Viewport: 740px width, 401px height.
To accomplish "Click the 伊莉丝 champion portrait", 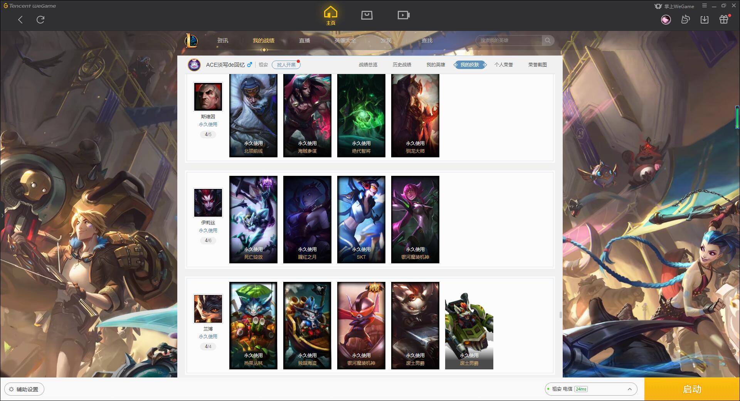I will tap(208, 203).
